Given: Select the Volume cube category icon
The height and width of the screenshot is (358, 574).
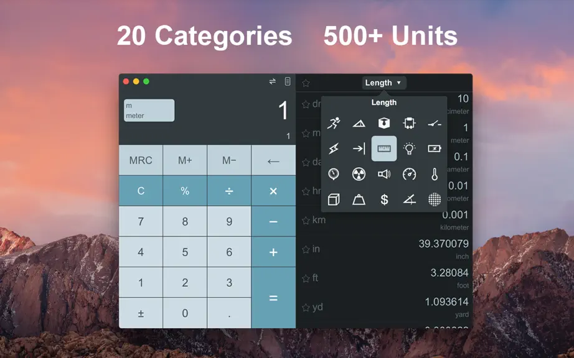Looking at the screenshot, I should pos(334,200).
